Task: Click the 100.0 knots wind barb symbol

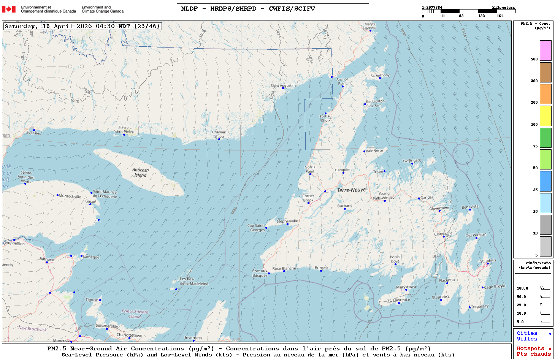Action: (x=545, y=288)
